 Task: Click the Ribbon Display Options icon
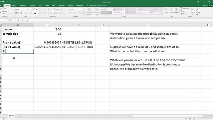(198, 2)
